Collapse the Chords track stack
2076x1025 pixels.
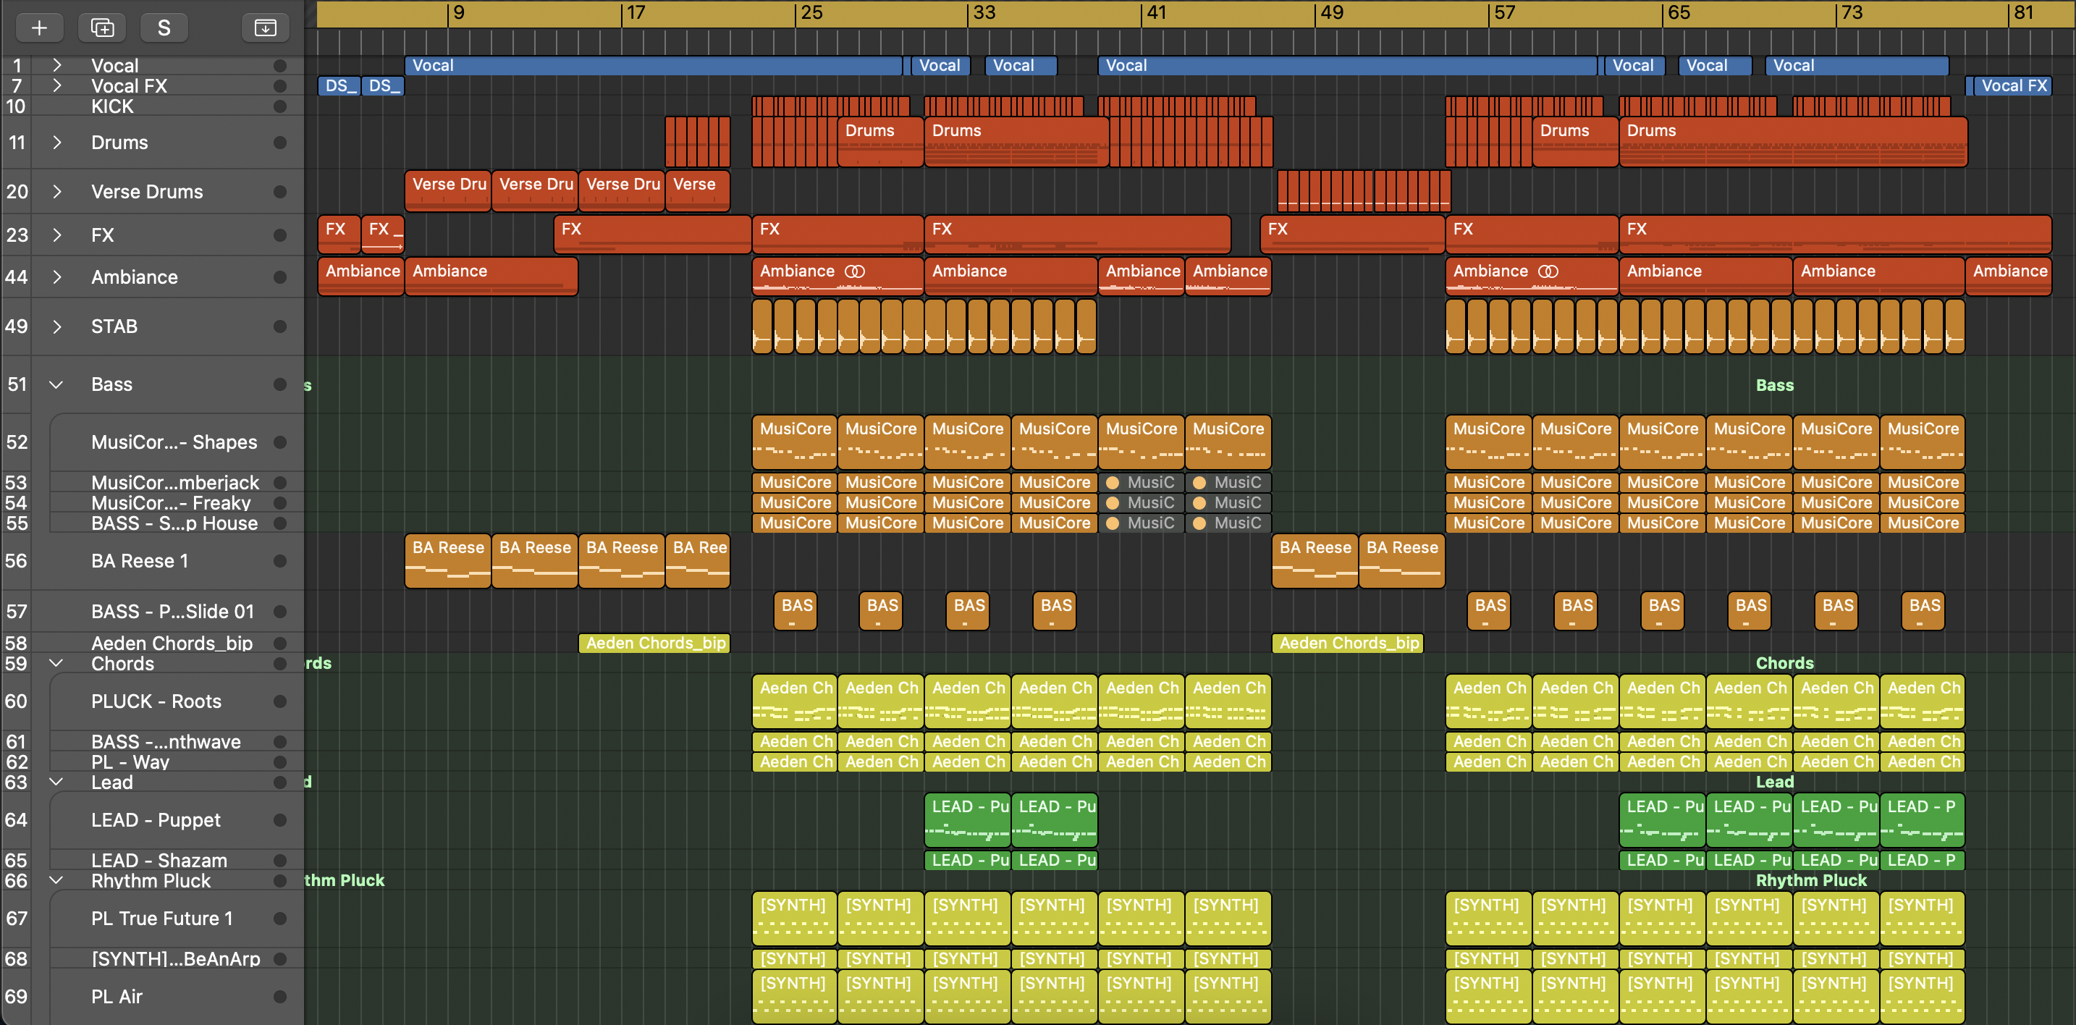click(56, 663)
